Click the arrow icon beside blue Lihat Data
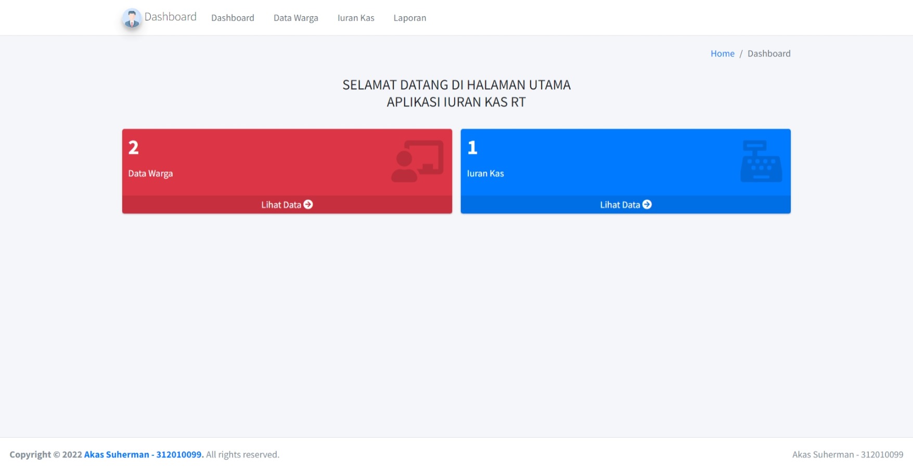 click(x=647, y=204)
